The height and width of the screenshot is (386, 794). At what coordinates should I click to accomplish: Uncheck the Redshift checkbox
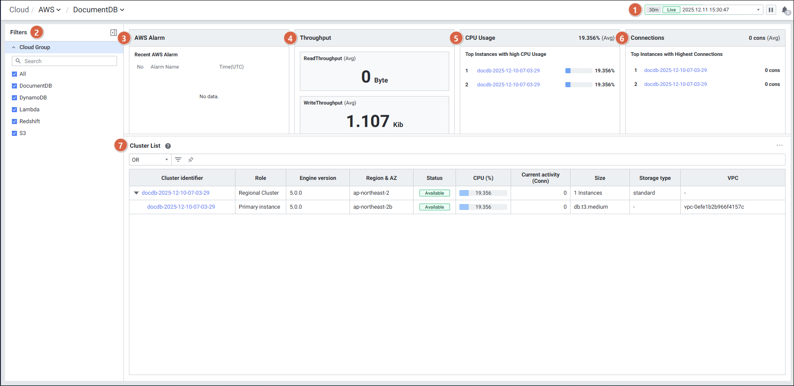(14, 121)
